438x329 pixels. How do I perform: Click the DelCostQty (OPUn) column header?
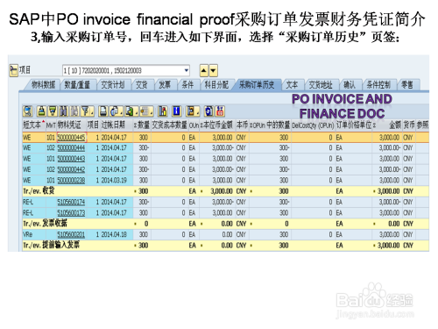point(313,125)
